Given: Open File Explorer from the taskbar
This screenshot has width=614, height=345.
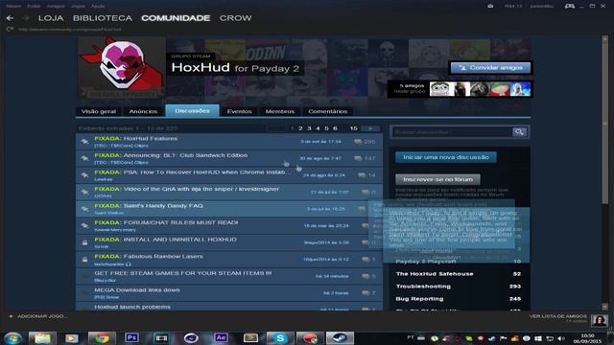Looking at the screenshot, I should (x=42, y=338).
